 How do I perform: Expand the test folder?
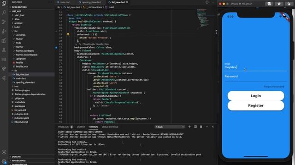[17, 87]
